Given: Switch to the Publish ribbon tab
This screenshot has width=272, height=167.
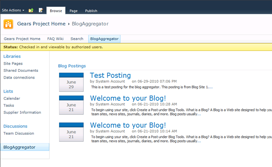Looking at the screenshot, I should pyautogui.click(x=91, y=11).
